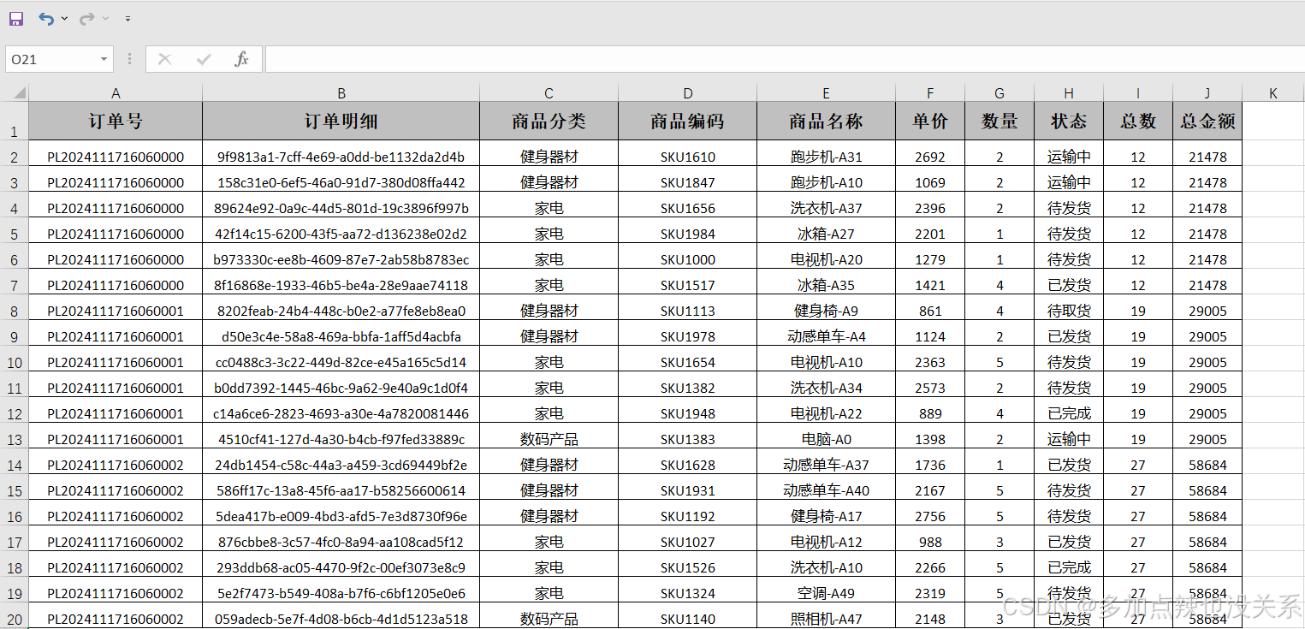Click the Save icon in quick access toolbar
Screen dimensions: 1305x629
(16, 18)
